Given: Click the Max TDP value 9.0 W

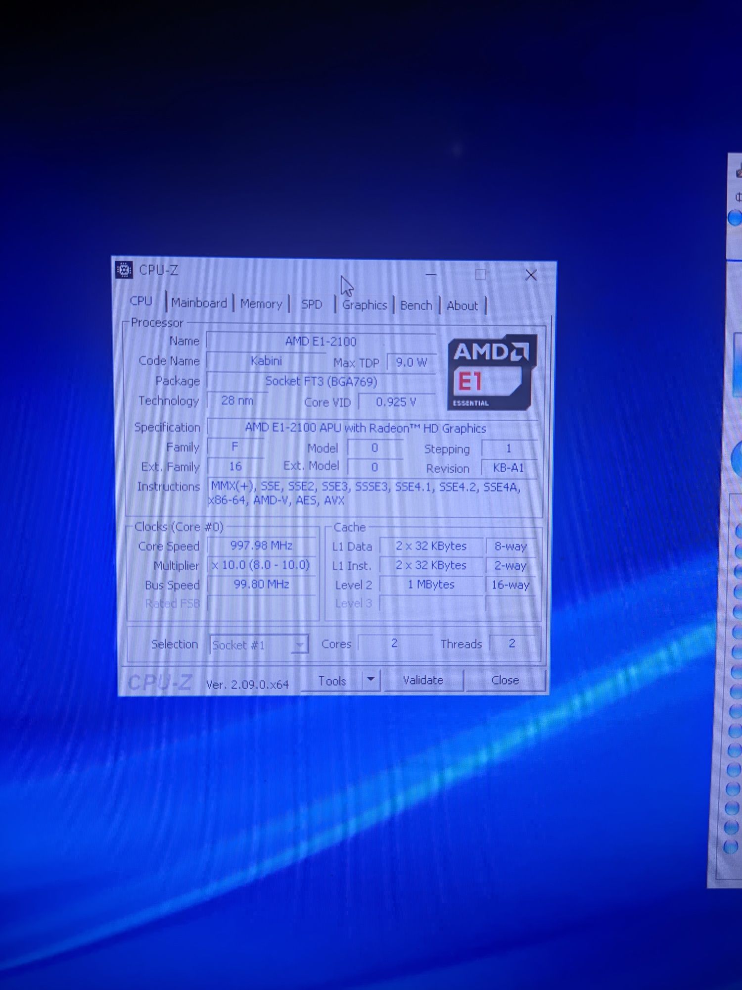Looking at the screenshot, I should 411,362.
